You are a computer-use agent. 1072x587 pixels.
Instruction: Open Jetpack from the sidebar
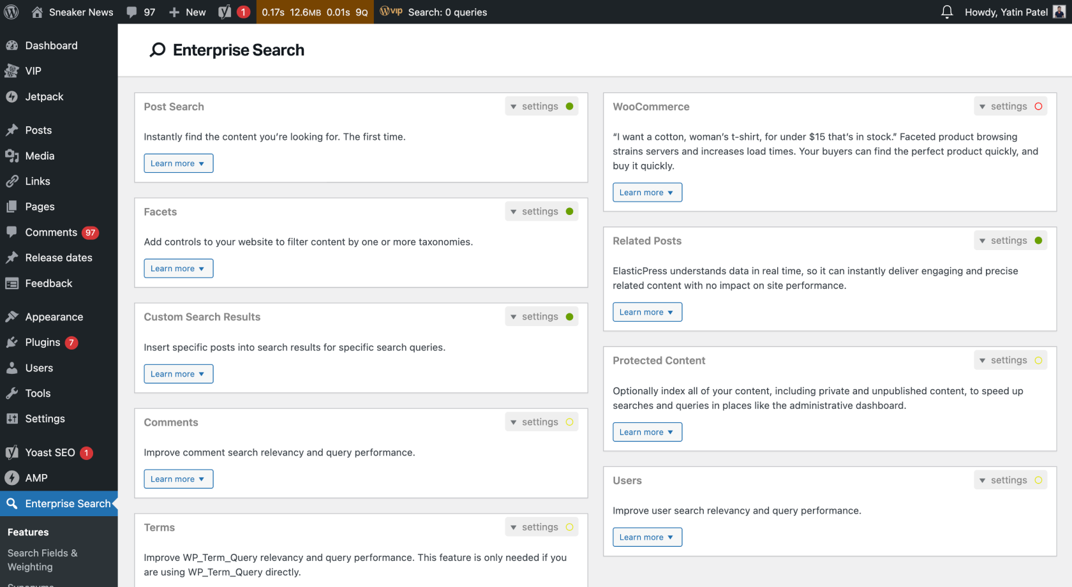pos(44,96)
